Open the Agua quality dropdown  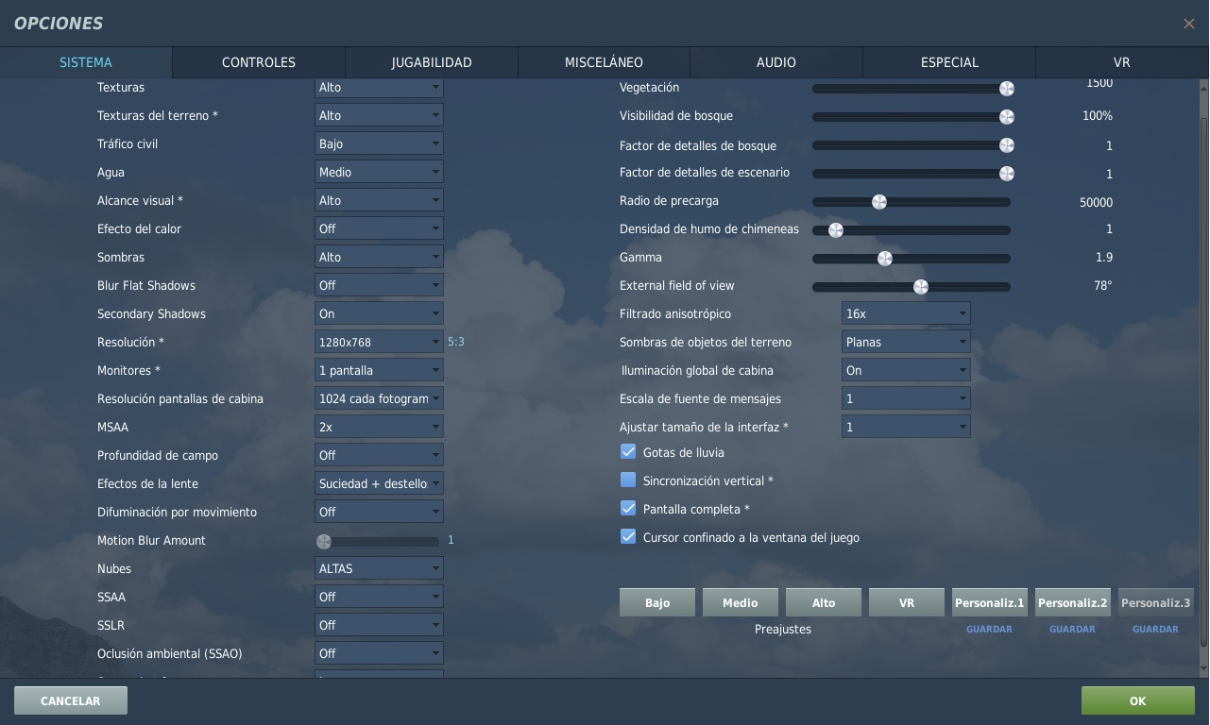pos(379,172)
